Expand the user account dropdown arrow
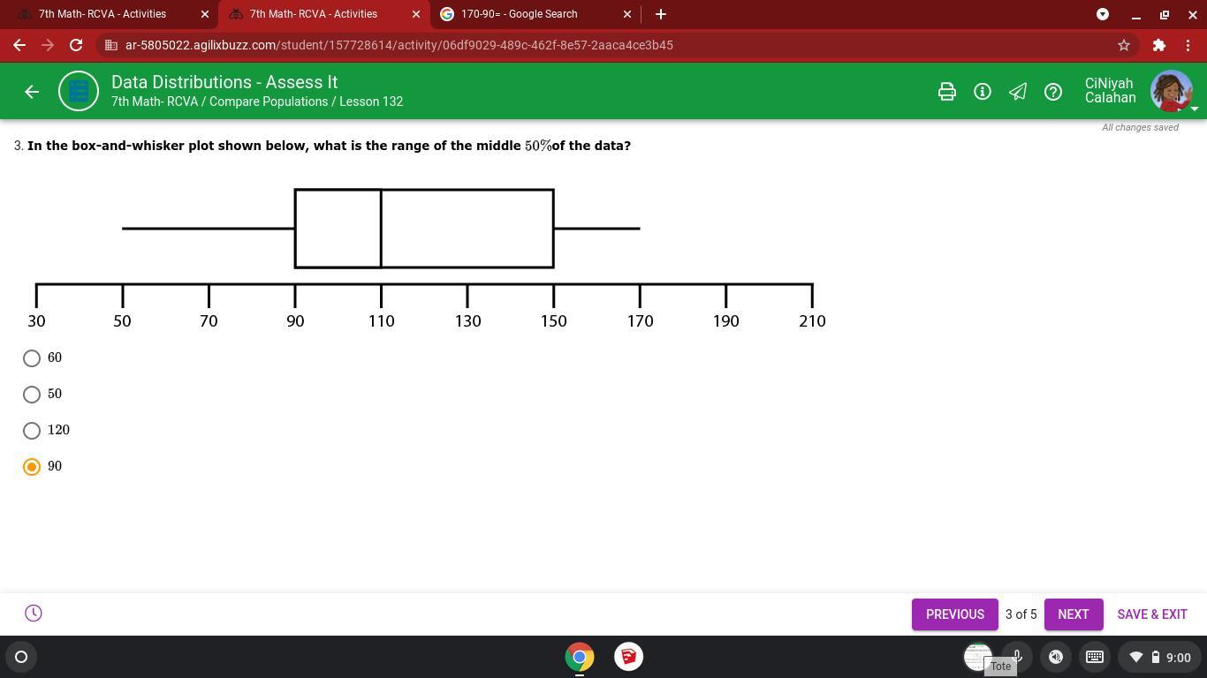The width and height of the screenshot is (1207, 678). 1195,109
